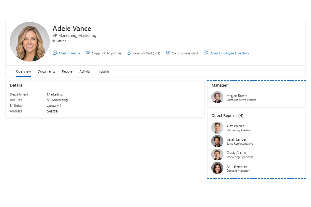Click the Open Employee Directory people icon
Viewport: 311px width, 207px height.
pos(206,53)
